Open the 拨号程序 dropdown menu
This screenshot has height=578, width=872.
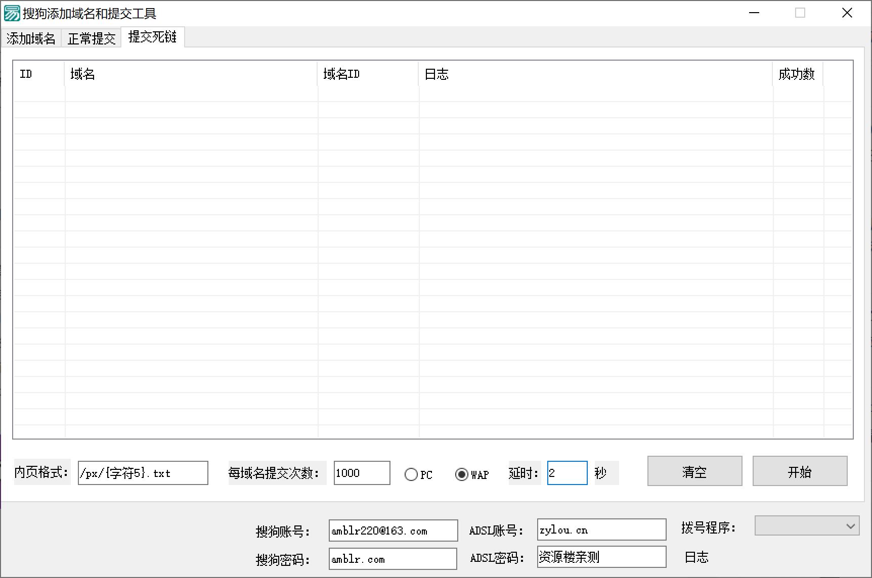[807, 526]
